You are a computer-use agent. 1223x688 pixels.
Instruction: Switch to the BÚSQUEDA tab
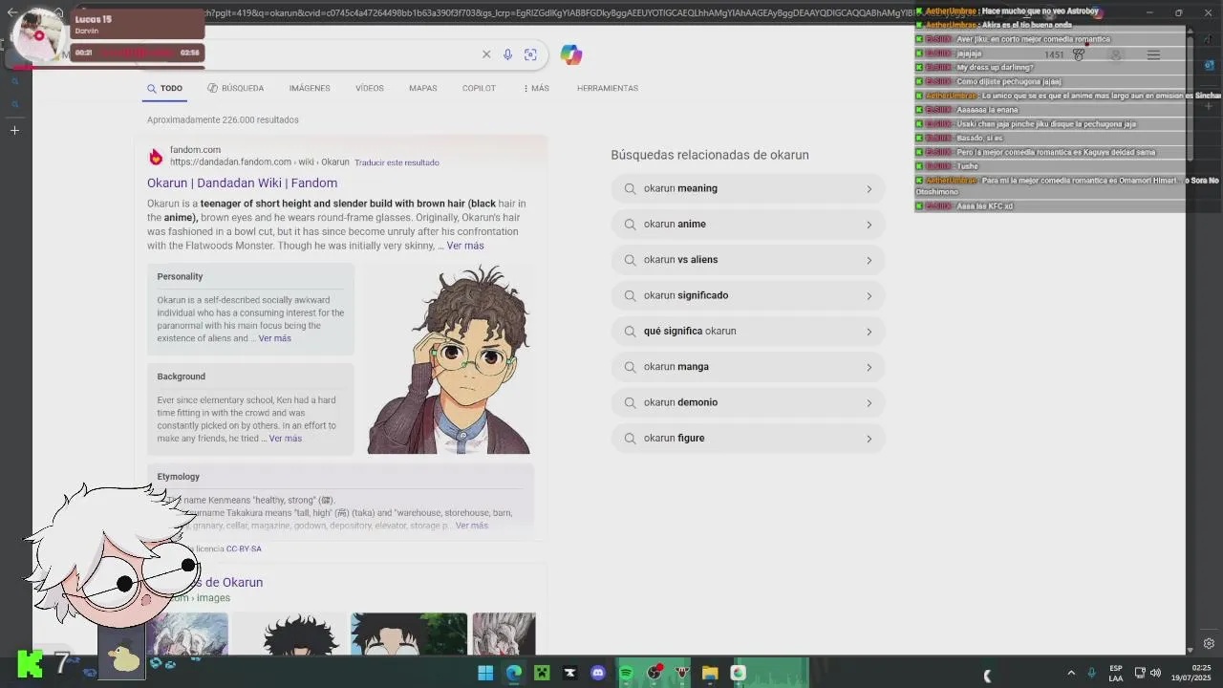(x=235, y=88)
